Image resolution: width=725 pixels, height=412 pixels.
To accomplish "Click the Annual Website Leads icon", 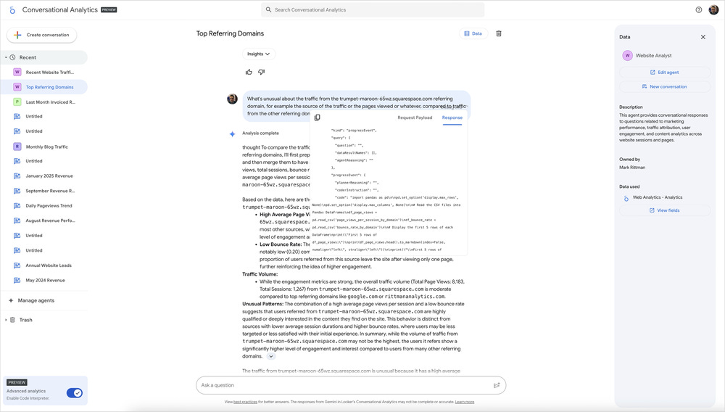I will click(x=17, y=265).
